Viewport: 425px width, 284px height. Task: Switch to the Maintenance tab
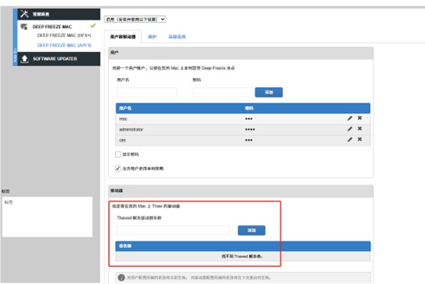click(152, 37)
